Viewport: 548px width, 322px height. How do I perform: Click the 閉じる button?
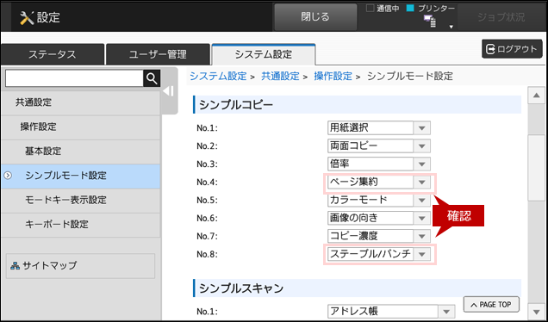tap(315, 16)
